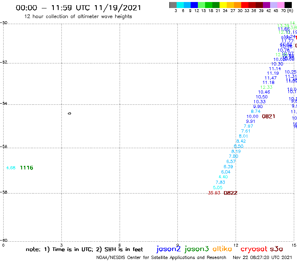Click the altika satellite label

[x=222, y=249]
